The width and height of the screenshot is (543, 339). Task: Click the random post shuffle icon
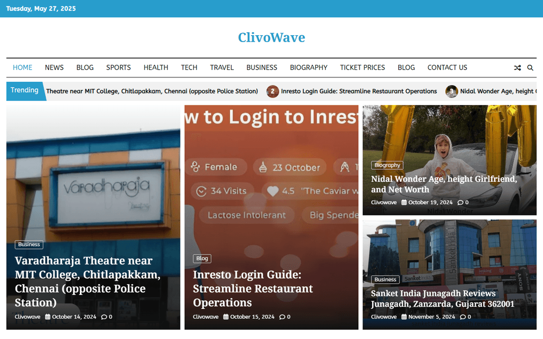[517, 68]
